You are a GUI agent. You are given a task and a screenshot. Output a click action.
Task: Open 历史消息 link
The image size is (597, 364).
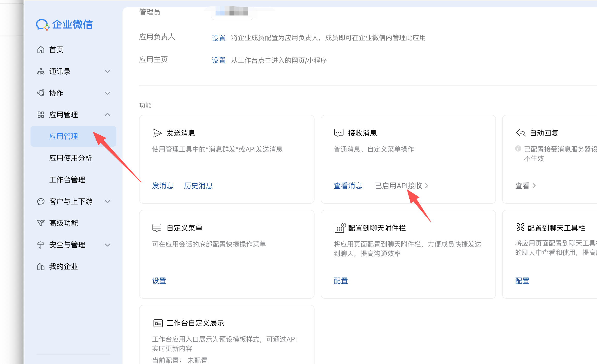tap(198, 186)
